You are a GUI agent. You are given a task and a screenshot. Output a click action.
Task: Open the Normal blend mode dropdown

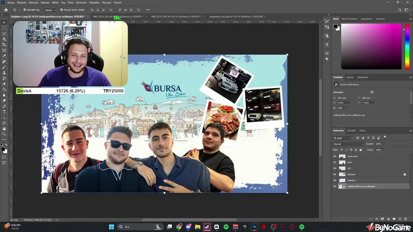coord(348,144)
